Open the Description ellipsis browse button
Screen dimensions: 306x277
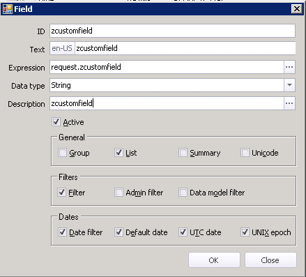(x=289, y=103)
